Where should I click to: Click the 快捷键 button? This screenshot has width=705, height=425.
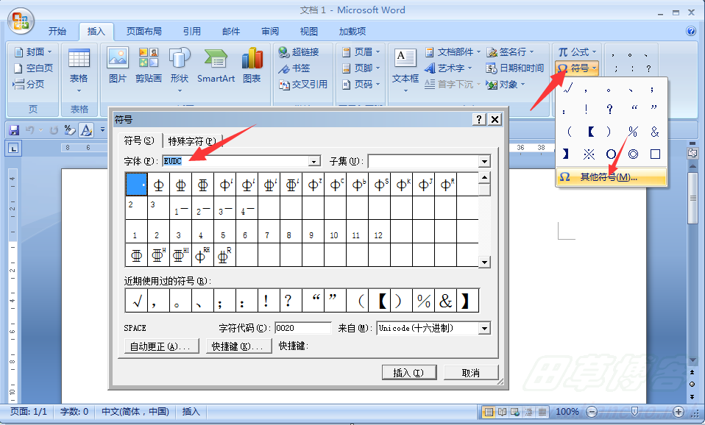click(238, 346)
